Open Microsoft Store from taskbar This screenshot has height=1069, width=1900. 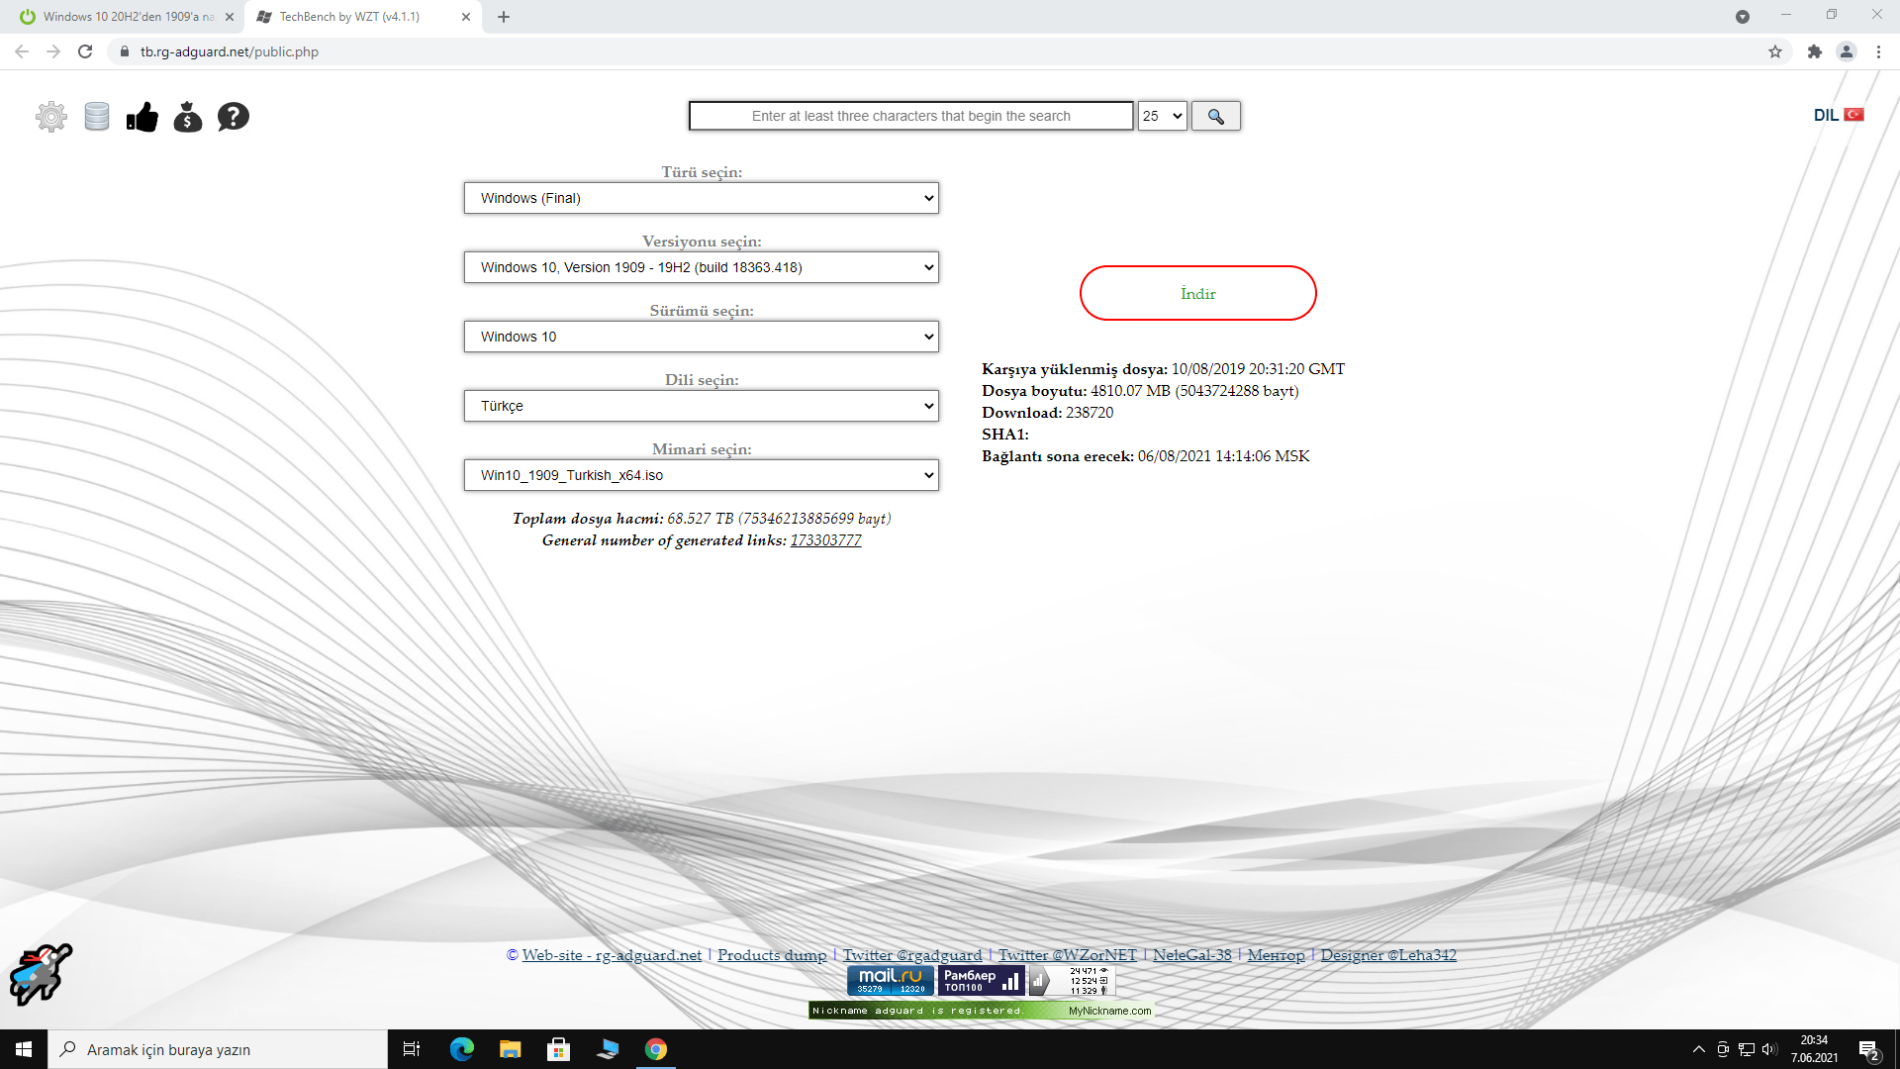tap(559, 1049)
